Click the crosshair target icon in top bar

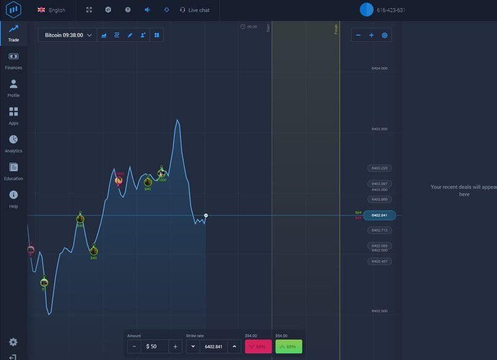166,10
